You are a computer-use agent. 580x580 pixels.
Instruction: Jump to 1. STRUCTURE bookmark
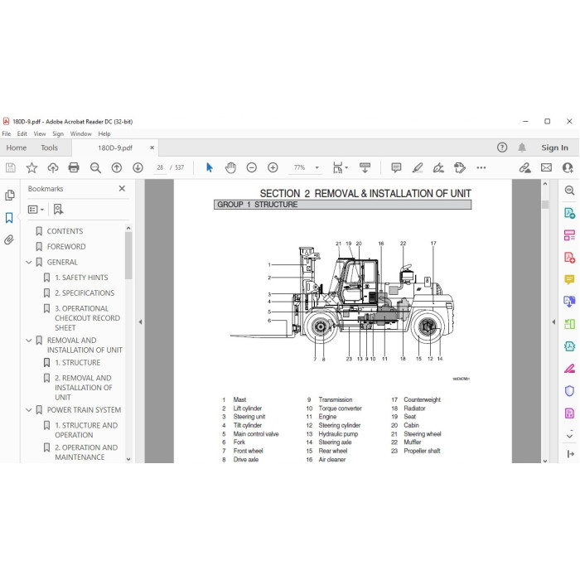point(77,363)
